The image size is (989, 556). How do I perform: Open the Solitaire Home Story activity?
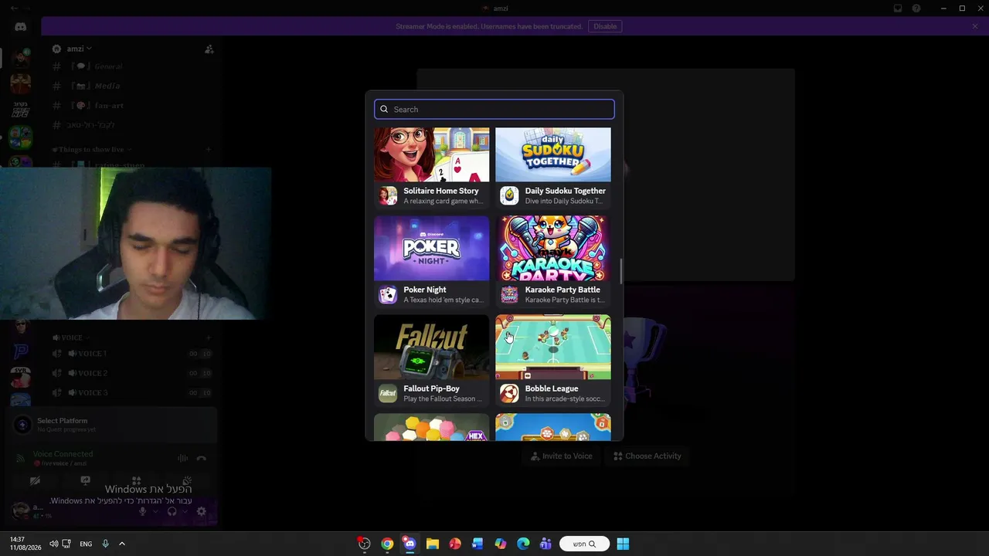tap(431, 168)
